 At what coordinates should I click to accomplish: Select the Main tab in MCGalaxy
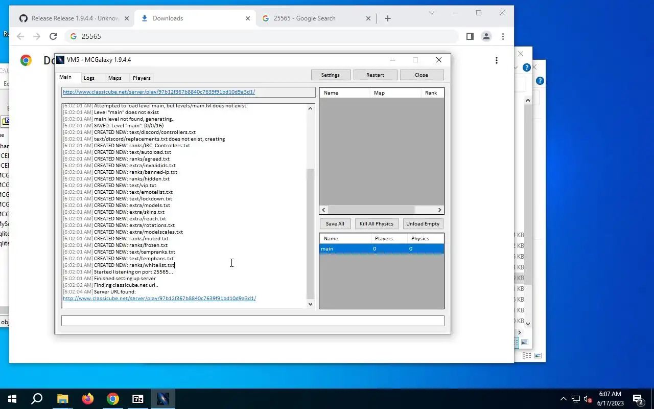65,77
